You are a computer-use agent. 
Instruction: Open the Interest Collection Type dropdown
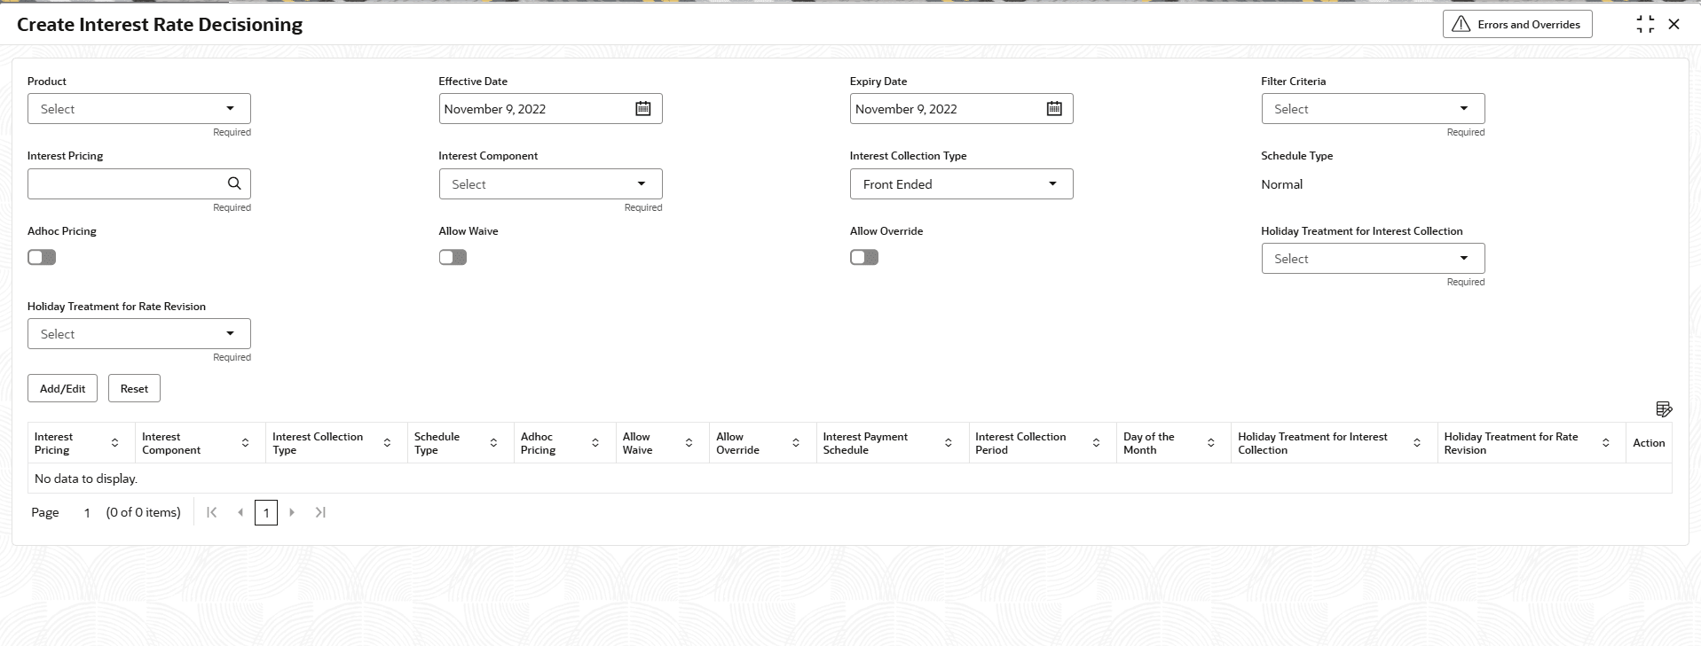(x=961, y=183)
